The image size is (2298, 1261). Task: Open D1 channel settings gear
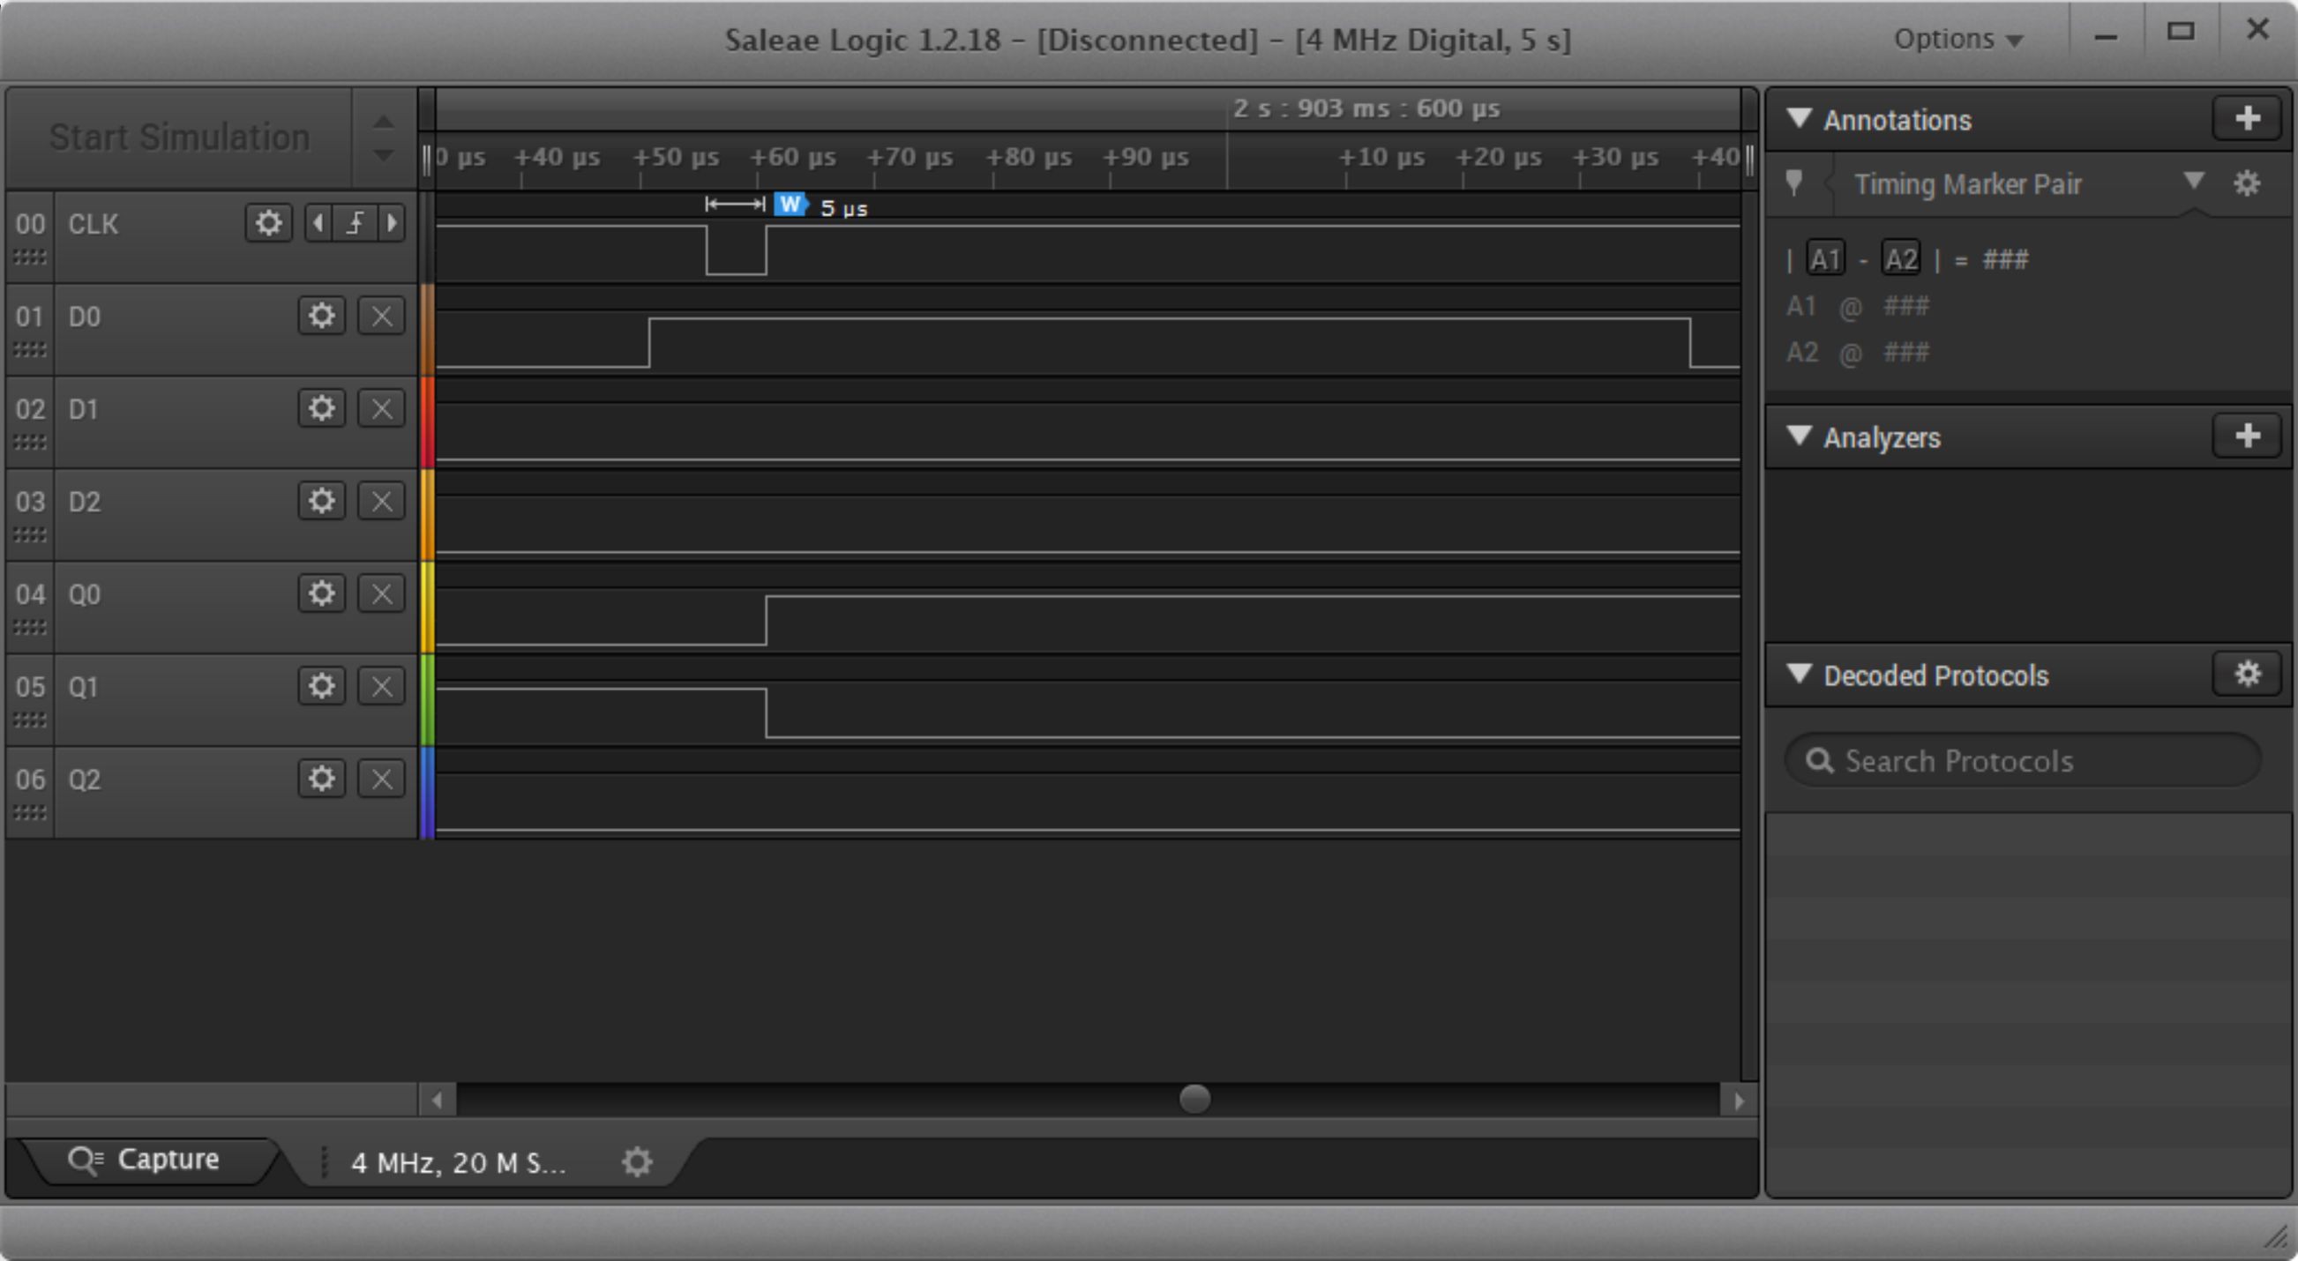(x=321, y=408)
